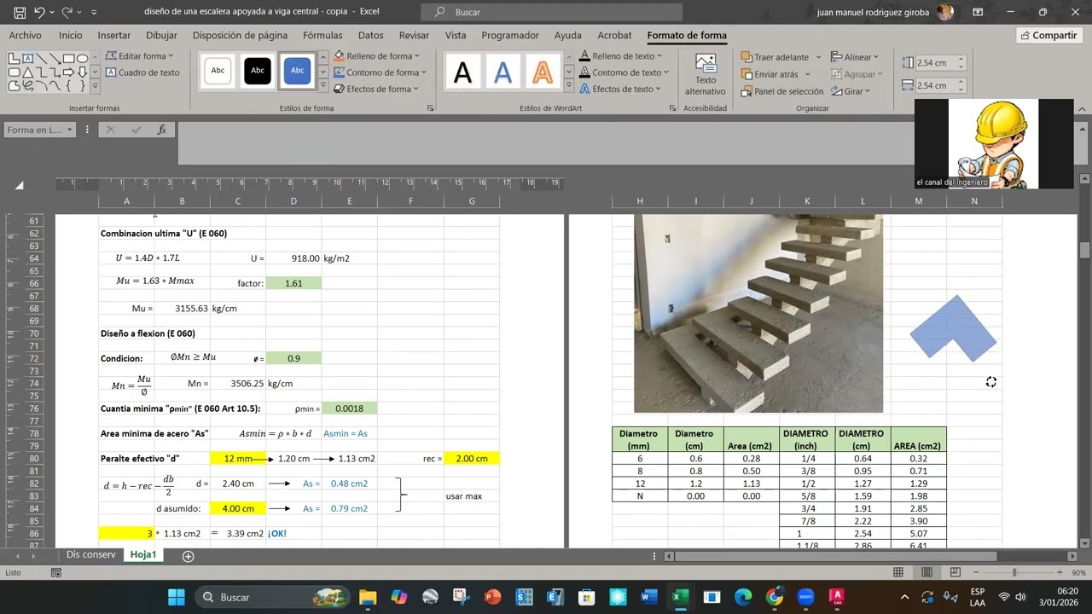Image resolution: width=1092 pixels, height=614 pixels.
Task: Open Editar forma dropdown
Action: (139, 55)
